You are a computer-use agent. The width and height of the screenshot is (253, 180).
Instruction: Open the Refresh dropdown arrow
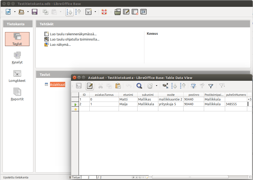click(x=156, y=86)
